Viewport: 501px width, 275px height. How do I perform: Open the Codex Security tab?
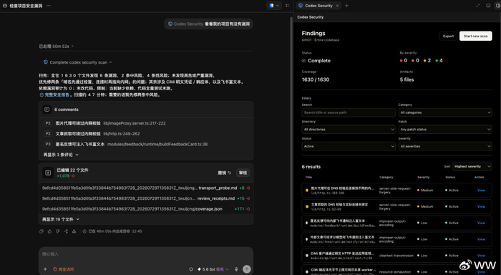point(318,6)
